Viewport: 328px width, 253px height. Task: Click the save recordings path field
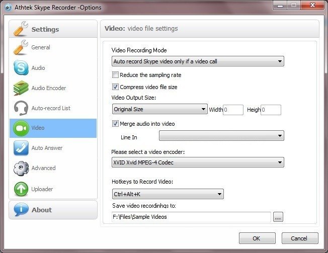tap(191, 217)
